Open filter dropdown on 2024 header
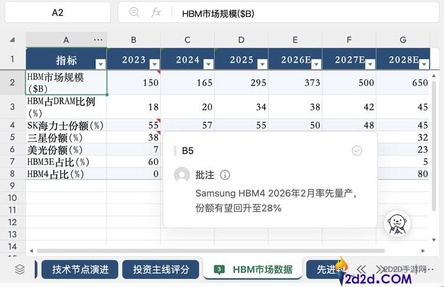 (x=208, y=64)
